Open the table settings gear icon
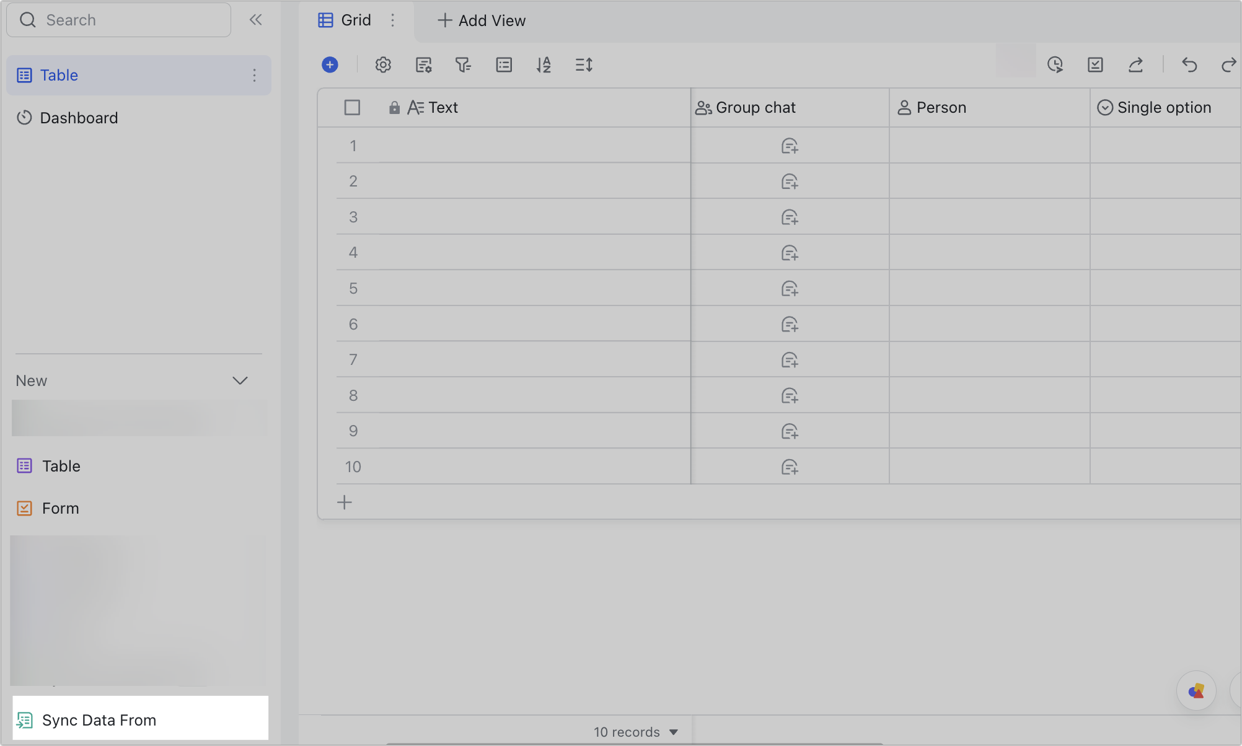The image size is (1242, 746). tap(382, 64)
